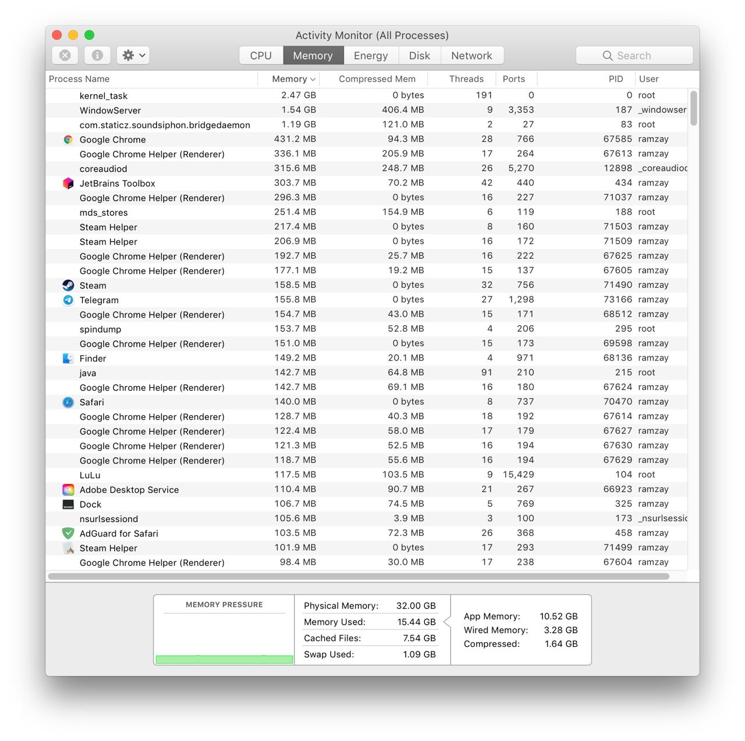The image size is (745, 741).
Task: Select Steam Helper with 206.9 MB memory
Action: (x=367, y=241)
